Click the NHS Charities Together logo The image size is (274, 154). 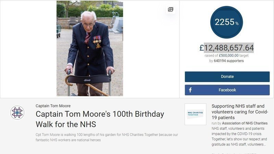195,114
